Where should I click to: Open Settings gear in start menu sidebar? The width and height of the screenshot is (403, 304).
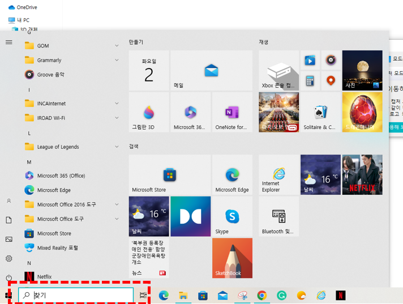coord(8,258)
